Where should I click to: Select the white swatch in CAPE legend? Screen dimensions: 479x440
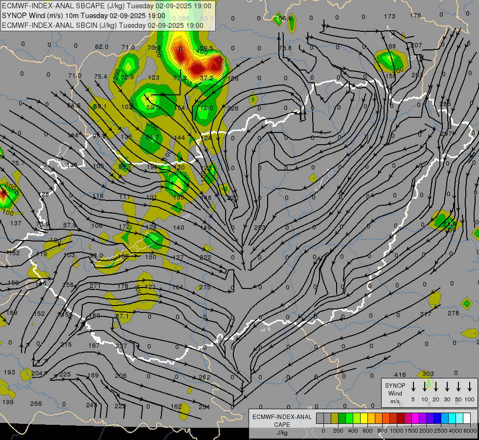point(466,418)
